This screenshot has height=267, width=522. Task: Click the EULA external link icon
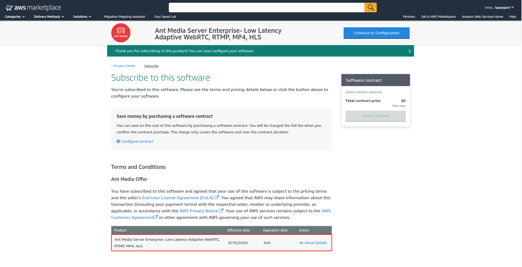click(x=217, y=198)
